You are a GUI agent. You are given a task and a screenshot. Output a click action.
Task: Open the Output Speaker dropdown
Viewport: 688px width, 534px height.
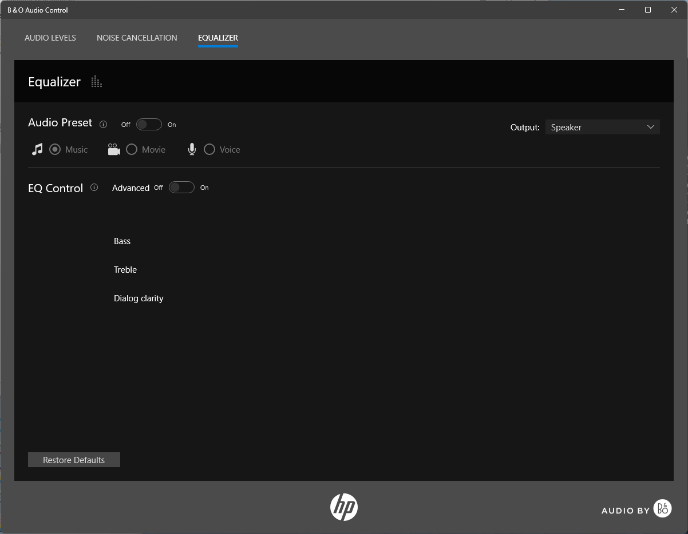tap(595, 127)
